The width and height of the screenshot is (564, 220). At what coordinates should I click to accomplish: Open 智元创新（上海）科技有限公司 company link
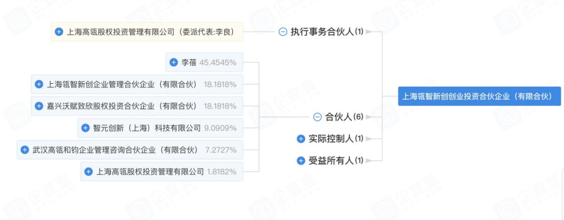147,128
